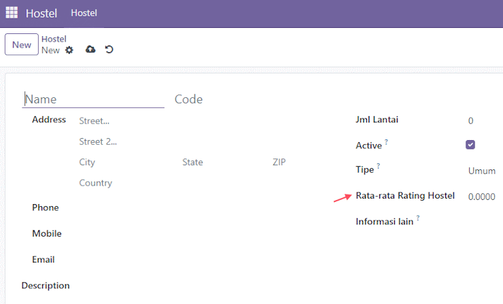Show help tooltip next to Informasi lain
The width and height of the screenshot is (503, 304).
(x=418, y=218)
